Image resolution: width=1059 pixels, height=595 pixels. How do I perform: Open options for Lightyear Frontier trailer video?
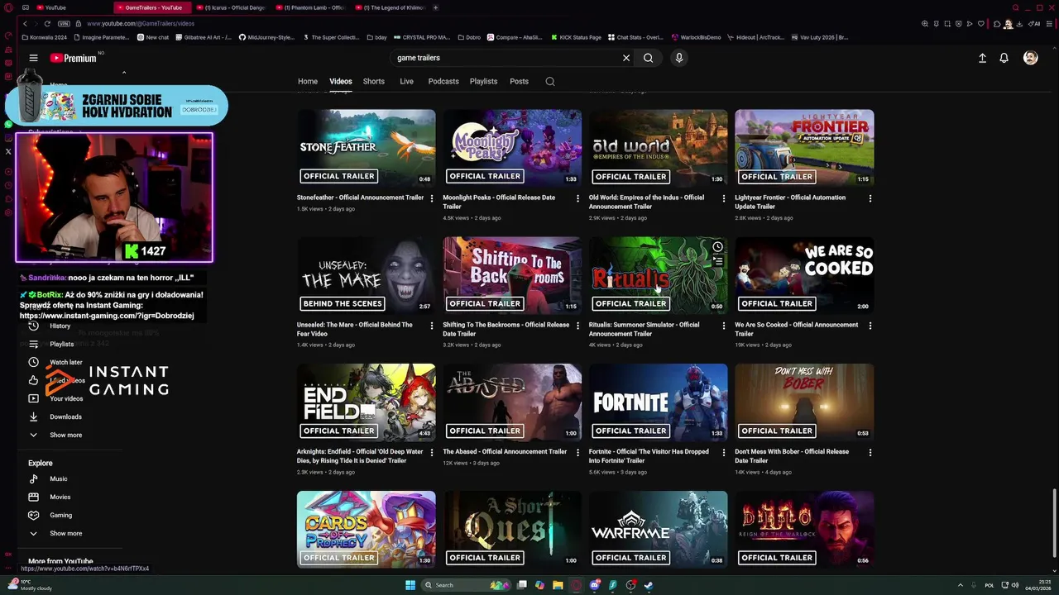870,198
